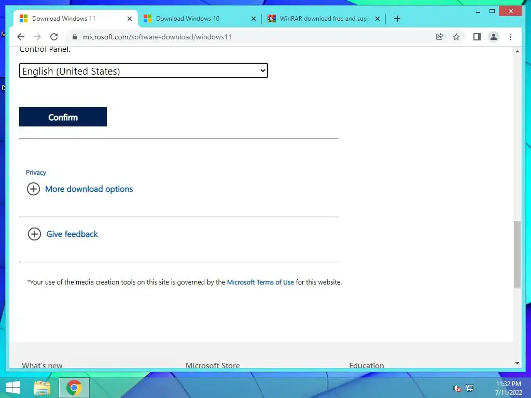Image resolution: width=531 pixels, height=398 pixels.
Task: Close the Download Windows 11 tab
Action: (x=129, y=19)
